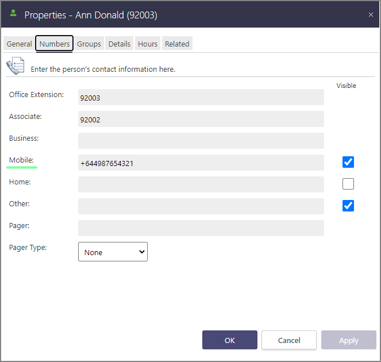381x362 pixels.
Task: Click the 'Enter the person's contact information here.' text
Action: (103, 70)
